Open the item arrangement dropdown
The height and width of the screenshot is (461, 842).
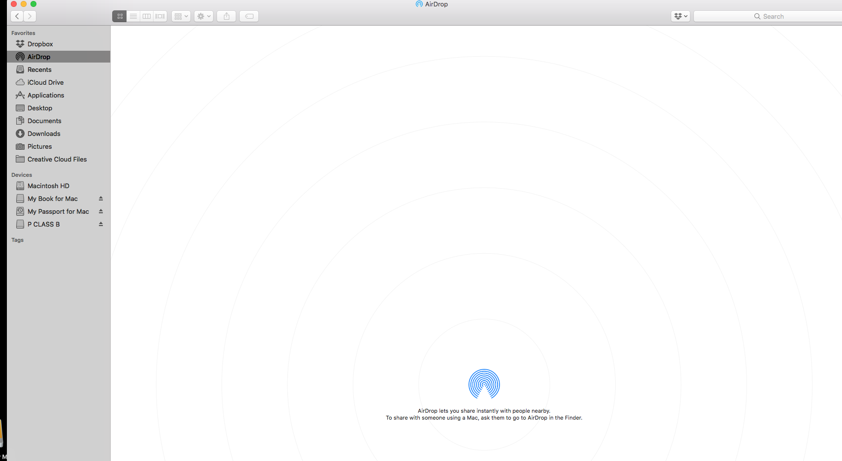pos(181,16)
